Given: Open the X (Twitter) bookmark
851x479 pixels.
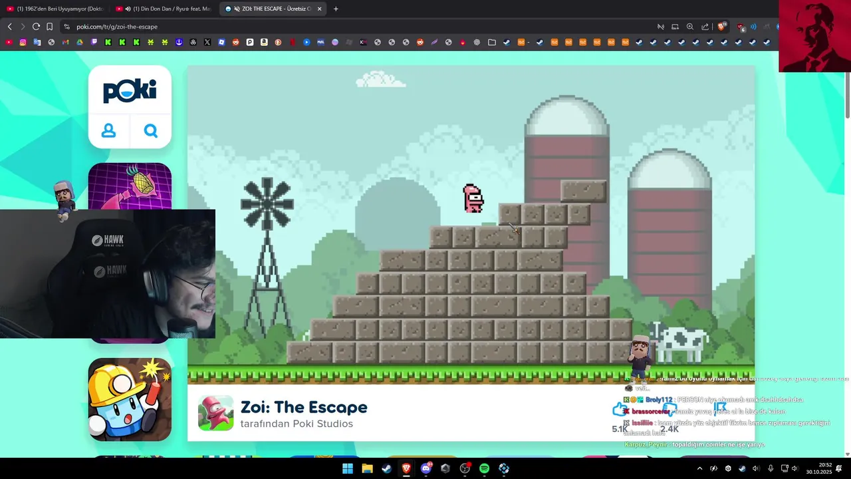Looking at the screenshot, I should pos(207,42).
